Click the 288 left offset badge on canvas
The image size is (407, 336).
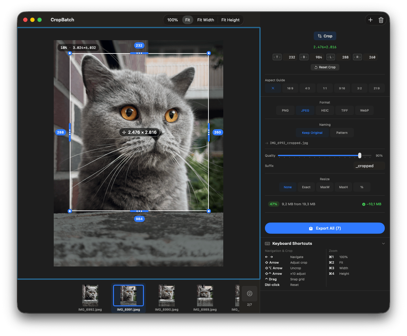tap(61, 132)
